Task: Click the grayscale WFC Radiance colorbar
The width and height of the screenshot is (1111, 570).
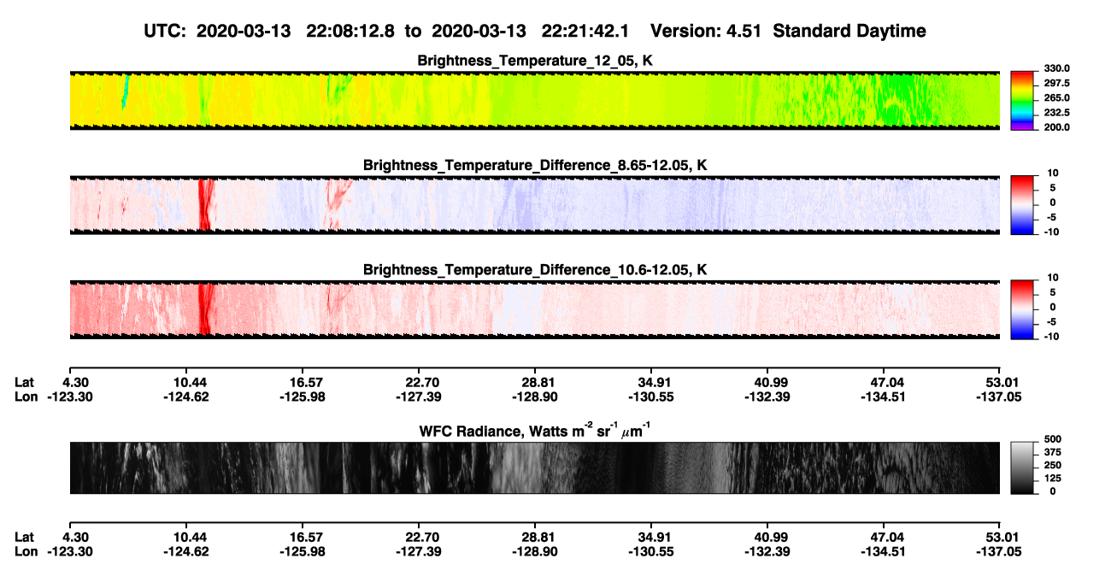Action: [1024, 467]
